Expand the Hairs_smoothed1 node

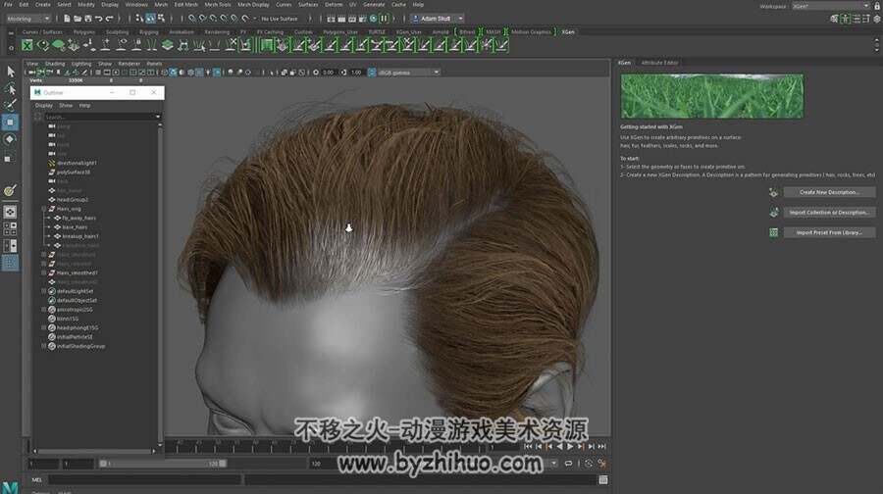[44, 272]
